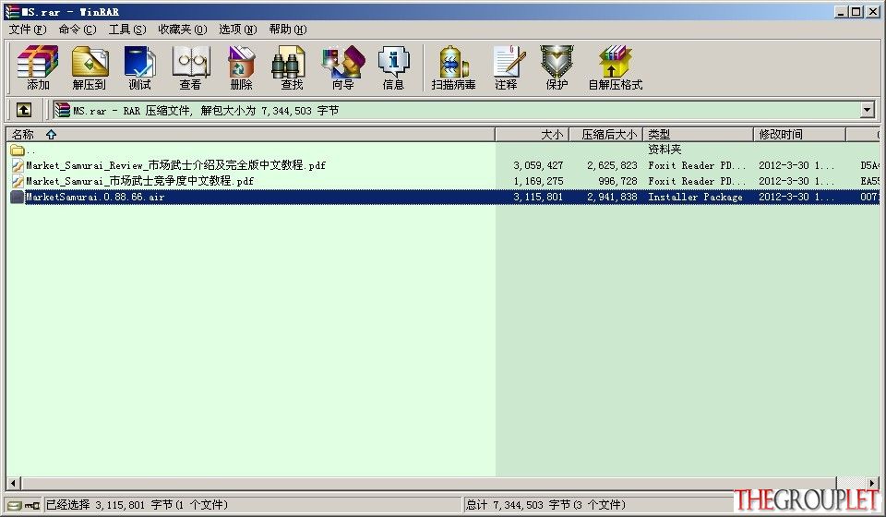886x517 pixels.
Task: Close the WinRAR window
Action: click(872, 11)
